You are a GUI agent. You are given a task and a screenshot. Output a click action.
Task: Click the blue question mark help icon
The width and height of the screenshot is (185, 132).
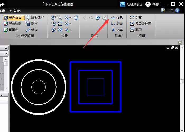177,10
